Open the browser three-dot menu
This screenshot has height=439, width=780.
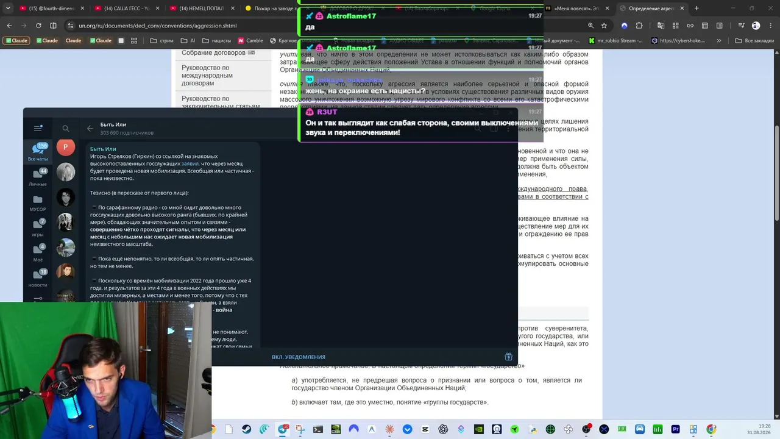(771, 26)
